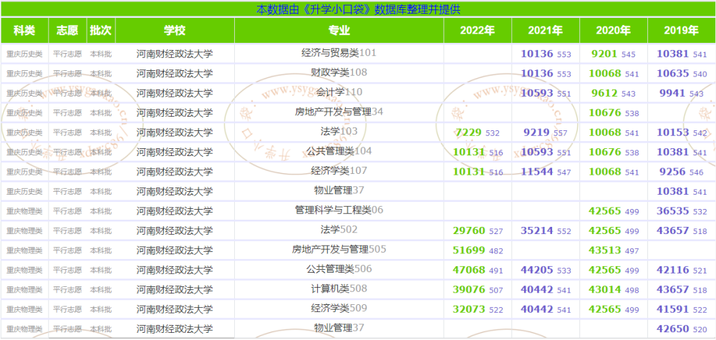The height and width of the screenshot is (340, 716).
Task: Click the 2019 rank value 9256
Action: [x=672, y=172]
